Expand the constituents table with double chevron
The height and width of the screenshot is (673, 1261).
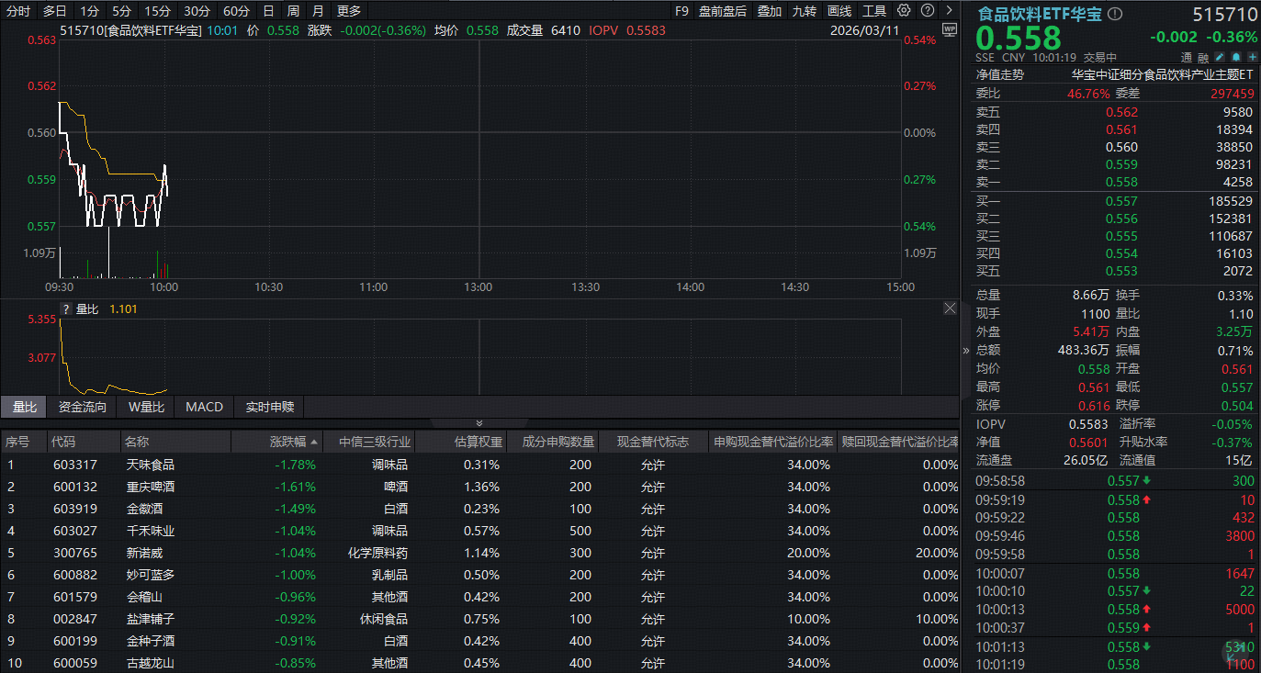click(478, 423)
